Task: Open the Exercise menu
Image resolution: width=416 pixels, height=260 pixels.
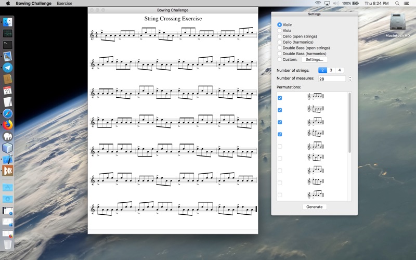Action: [x=64, y=4]
